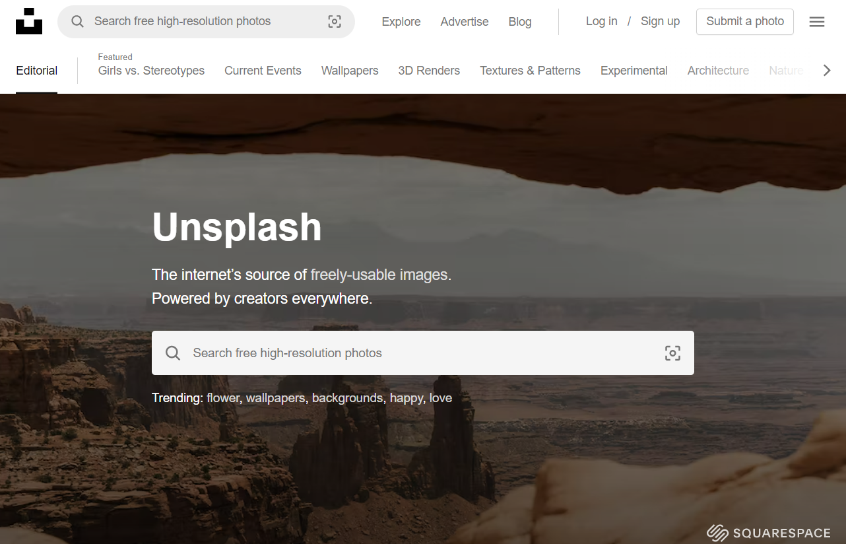The width and height of the screenshot is (846, 544).
Task: Open visual search in hero search box
Action: pyautogui.click(x=672, y=353)
